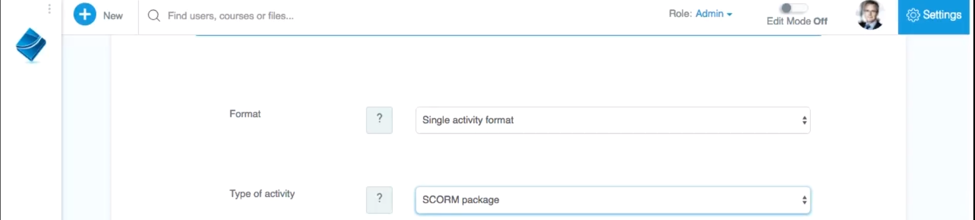Toggle the Edit Mode switch
The height and width of the screenshot is (220, 975).
pos(794,8)
